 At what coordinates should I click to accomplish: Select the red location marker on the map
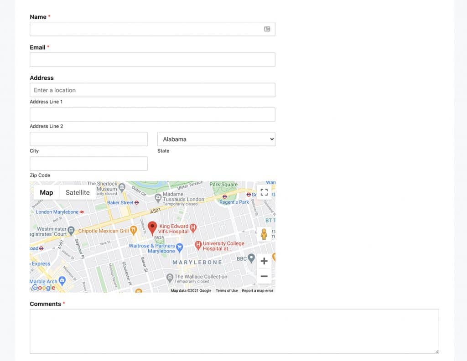pyautogui.click(x=153, y=227)
